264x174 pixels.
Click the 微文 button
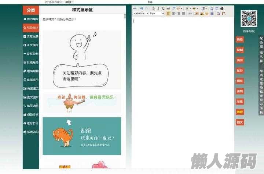click(x=240, y=122)
